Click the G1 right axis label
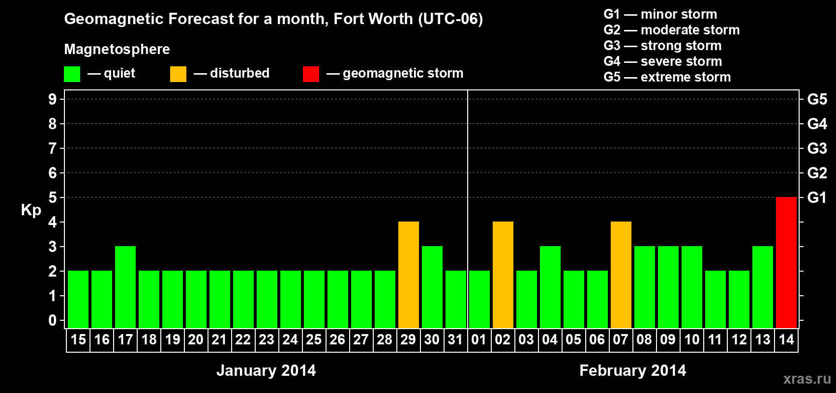The image size is (836, 393). [817, 197]
